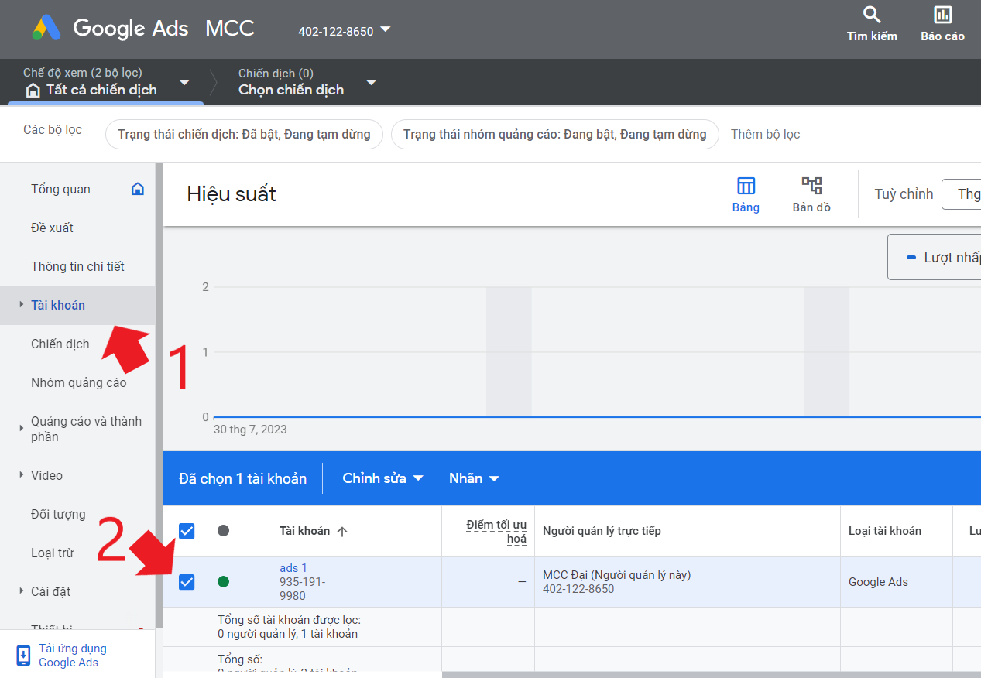Screen dimensions: 981x678
Task: Open Nhóm quảng cáo in the sidebar
Action: tap(78, 382)
